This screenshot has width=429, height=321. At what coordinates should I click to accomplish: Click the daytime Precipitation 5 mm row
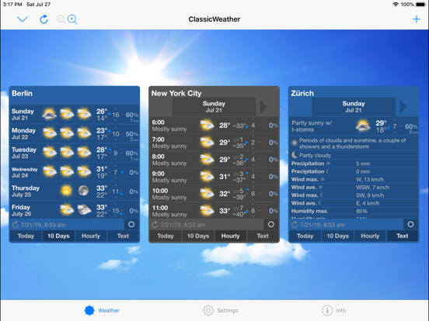click(x=354, y=164)
